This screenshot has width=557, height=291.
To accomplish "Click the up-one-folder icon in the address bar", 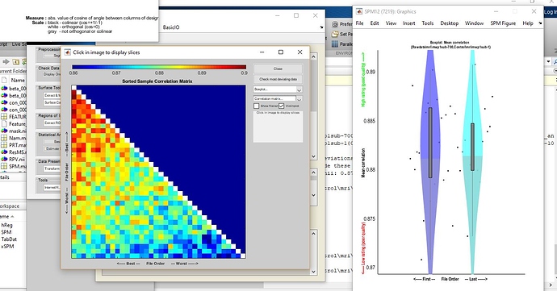I will 16,62.
